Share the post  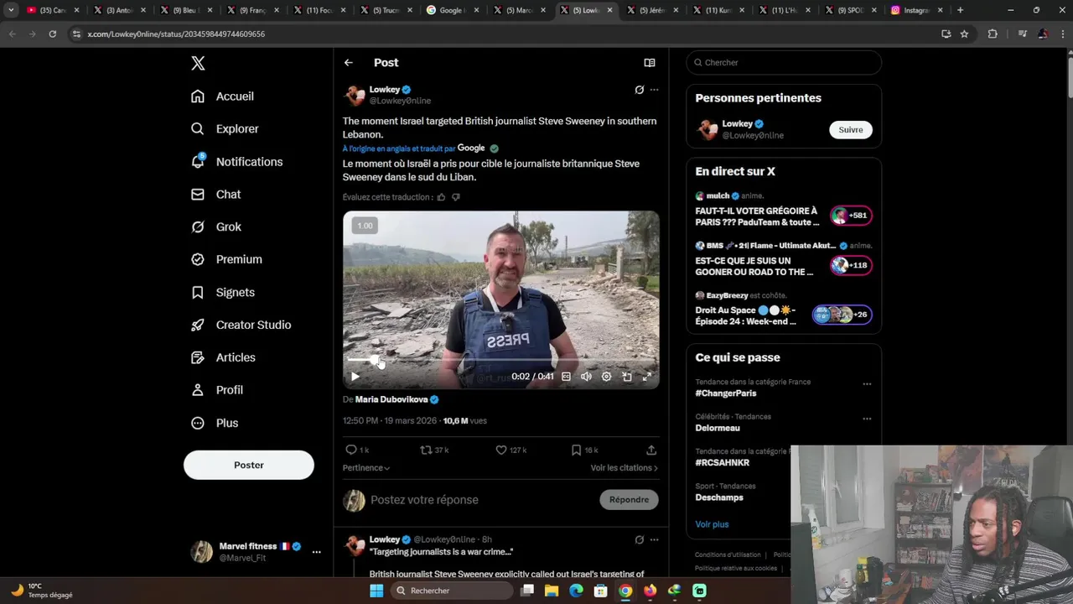pos(651,450)
